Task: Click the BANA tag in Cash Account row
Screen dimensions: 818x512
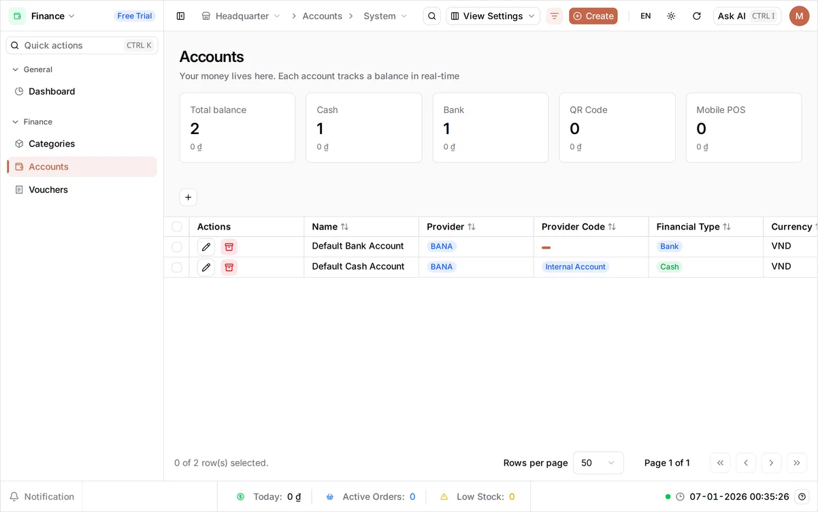Action: pyautogui.click(x=442, y=267)
